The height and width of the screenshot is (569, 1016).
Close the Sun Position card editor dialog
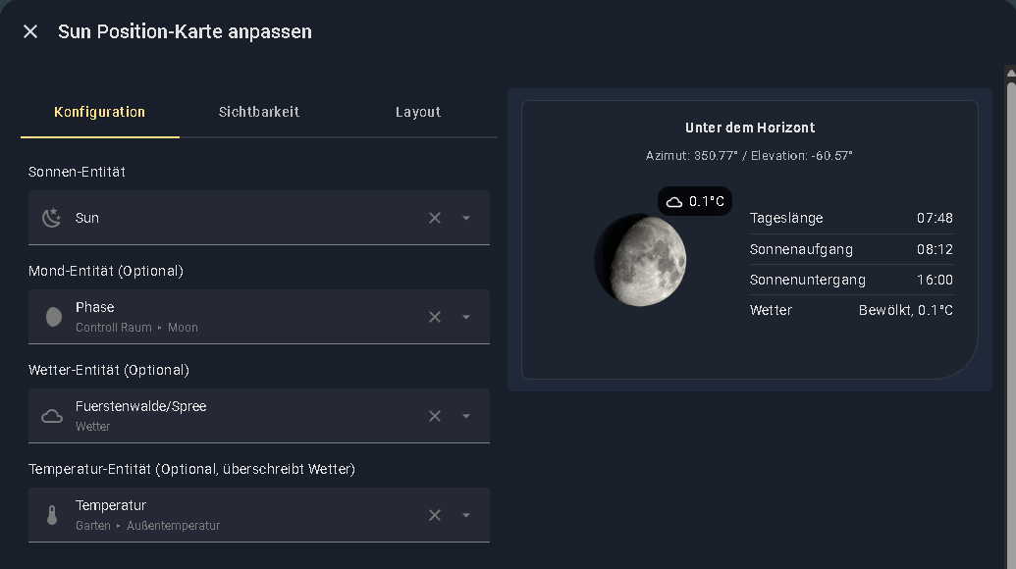pos(30,31)
